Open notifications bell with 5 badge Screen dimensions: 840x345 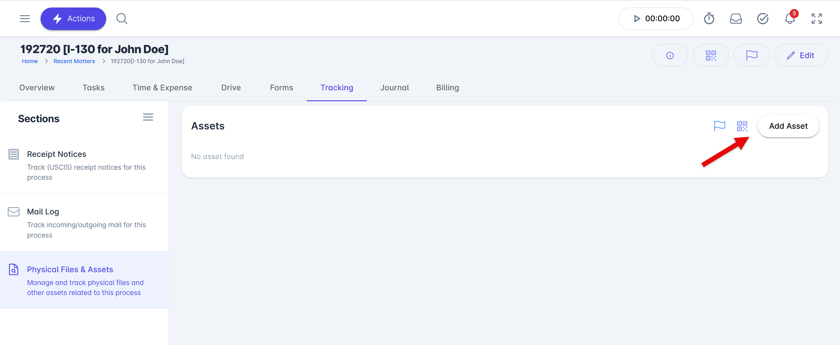[789, 19]
